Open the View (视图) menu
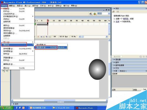This screenshot has width=147, height=110. pos(20,6)
